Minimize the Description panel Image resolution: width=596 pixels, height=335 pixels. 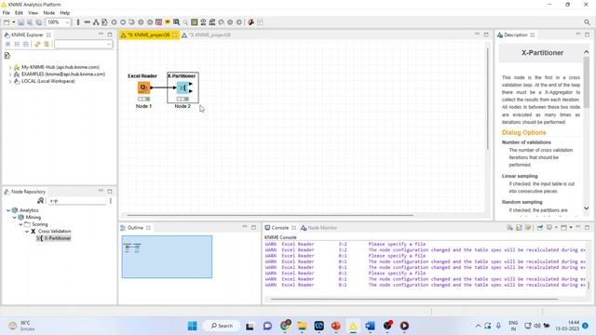click(578, 34)
